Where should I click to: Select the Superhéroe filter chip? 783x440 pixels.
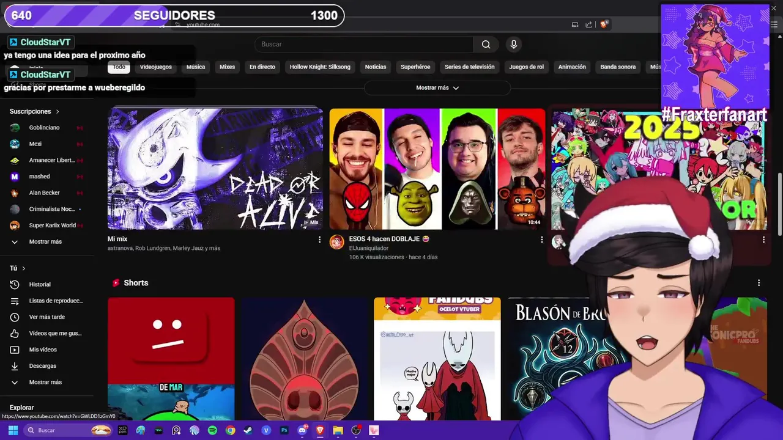(415, 67)
